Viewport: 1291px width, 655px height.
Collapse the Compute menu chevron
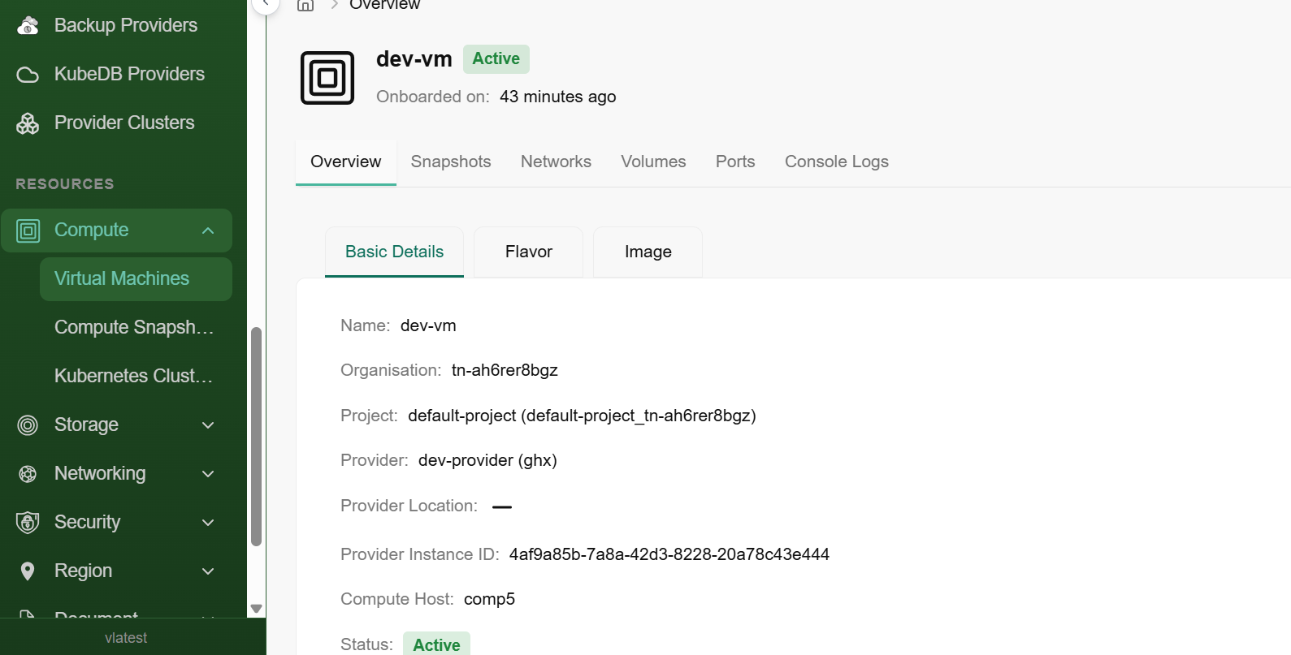[x=208, y=231]
